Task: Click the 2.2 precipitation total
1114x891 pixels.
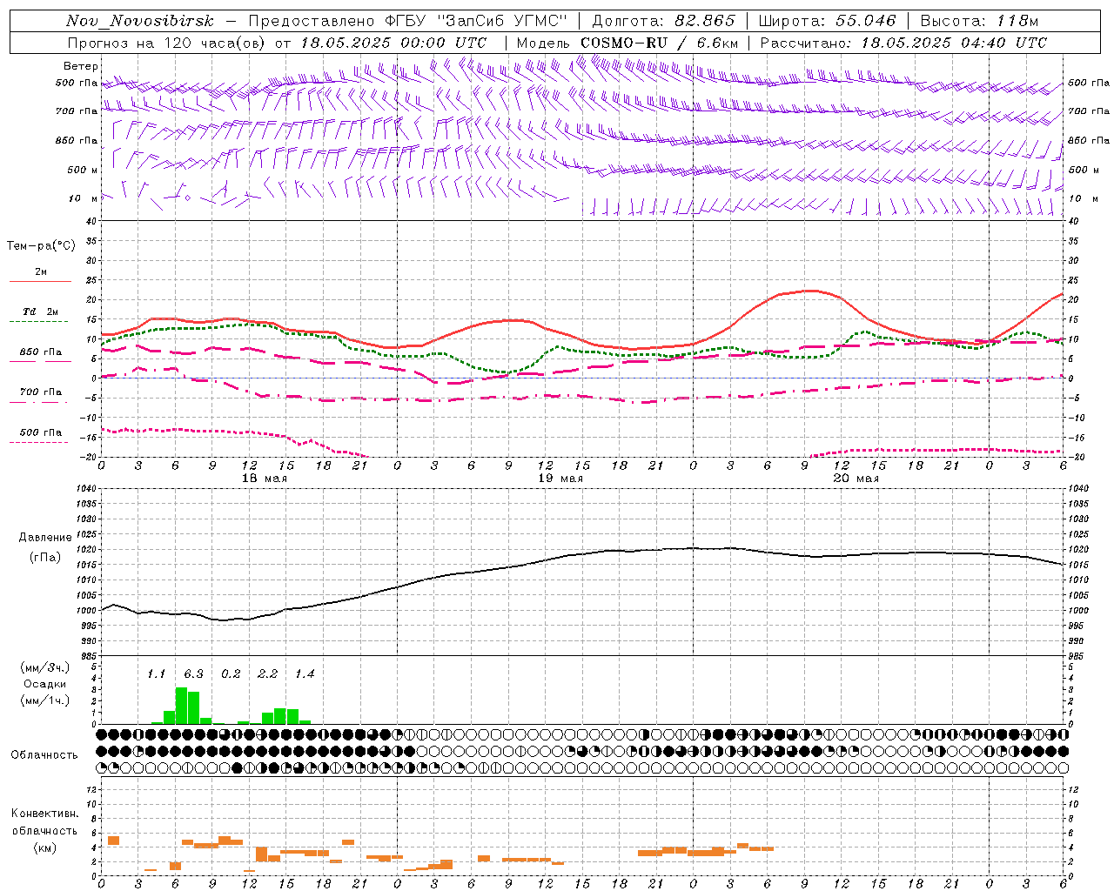Action: click(267, 674)
